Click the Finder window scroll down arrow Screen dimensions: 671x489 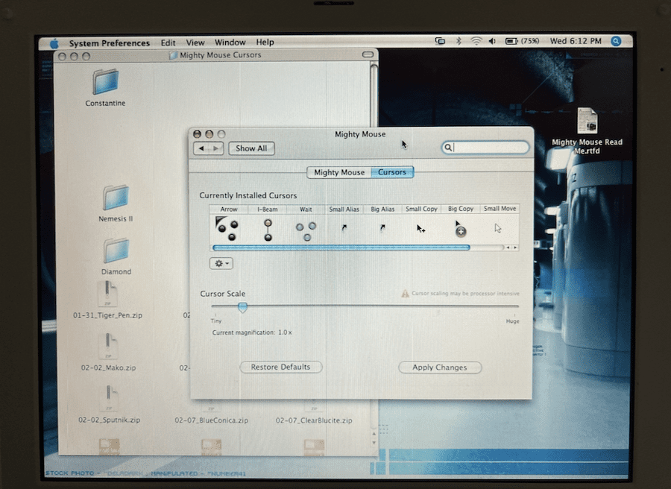click(x=374, y=443)
